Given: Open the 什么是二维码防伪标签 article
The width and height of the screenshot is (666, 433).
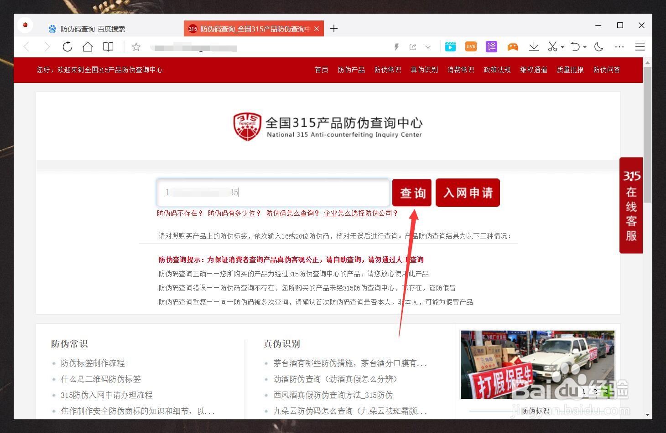Looking at the screenshot, I should click(x=101, y=379).
